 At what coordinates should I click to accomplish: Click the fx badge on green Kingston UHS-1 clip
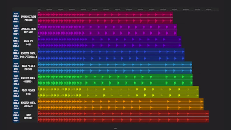(39, 75)
